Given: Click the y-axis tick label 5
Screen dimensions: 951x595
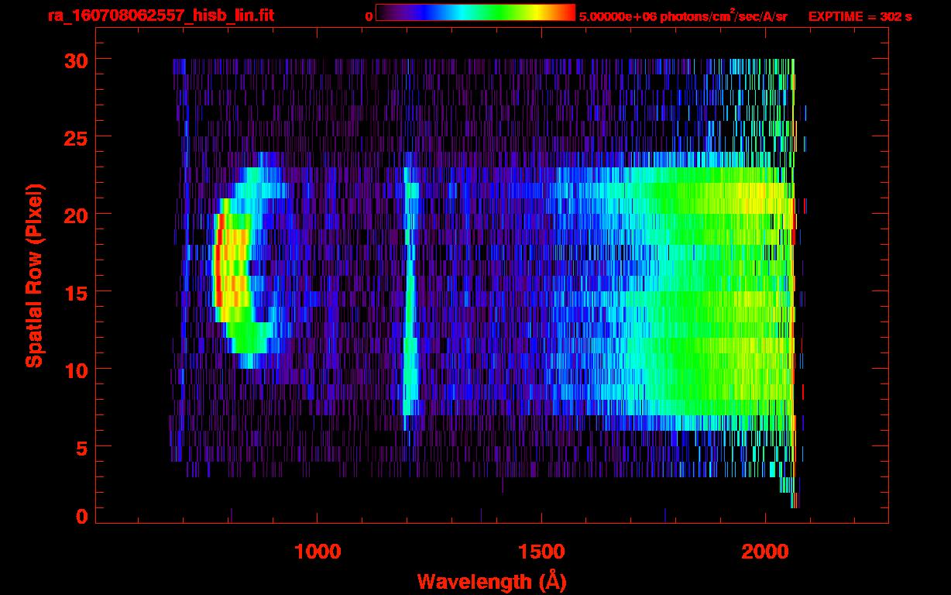Looking at the screenshot, I should (81, 447).
